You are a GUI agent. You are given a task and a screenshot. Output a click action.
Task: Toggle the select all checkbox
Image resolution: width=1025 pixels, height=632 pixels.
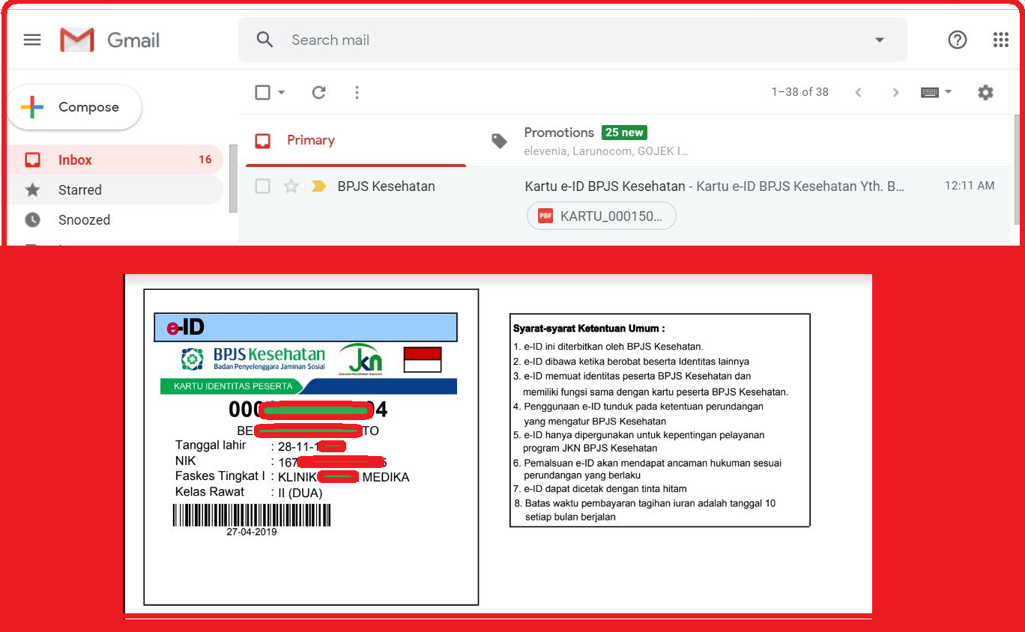pos(262,92)
